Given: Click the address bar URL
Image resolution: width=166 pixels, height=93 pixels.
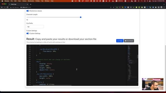Looking at the screenshot, I should pos(25,7).
